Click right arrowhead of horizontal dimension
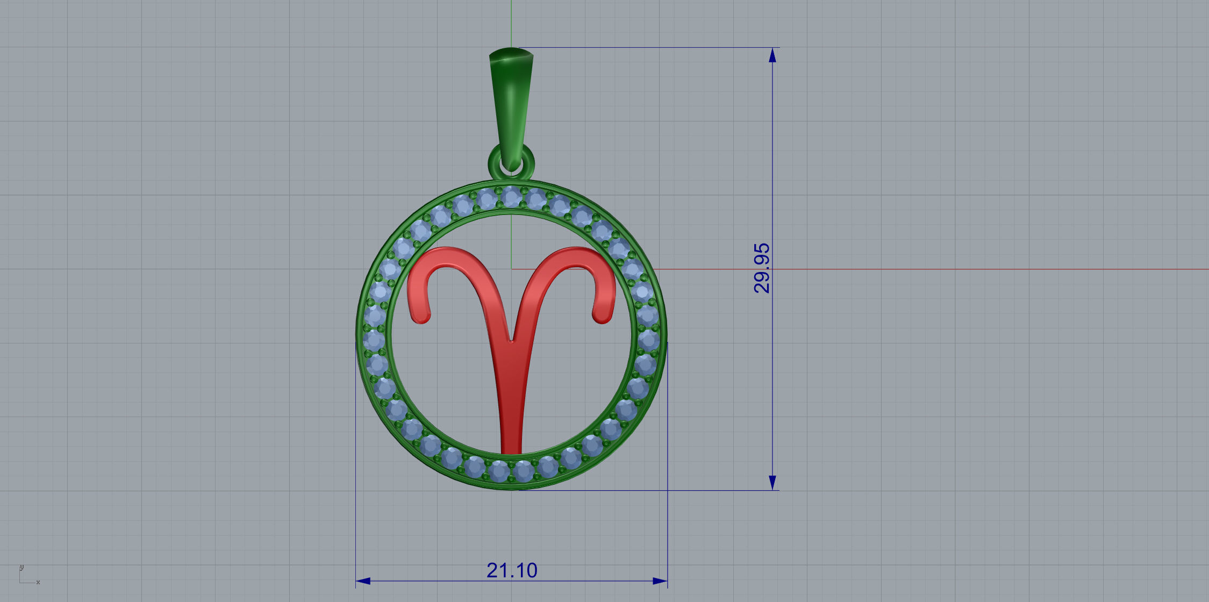Screen dimensions: 1209x602 [660, 580]
